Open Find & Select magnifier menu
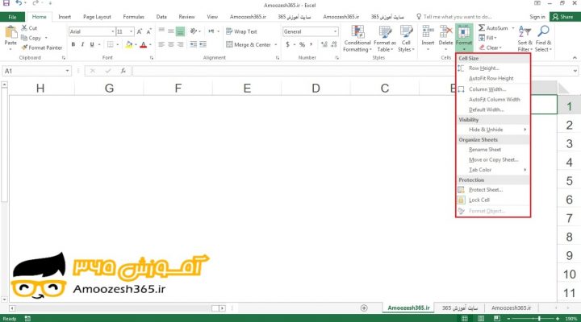 (x=543, y=39)
